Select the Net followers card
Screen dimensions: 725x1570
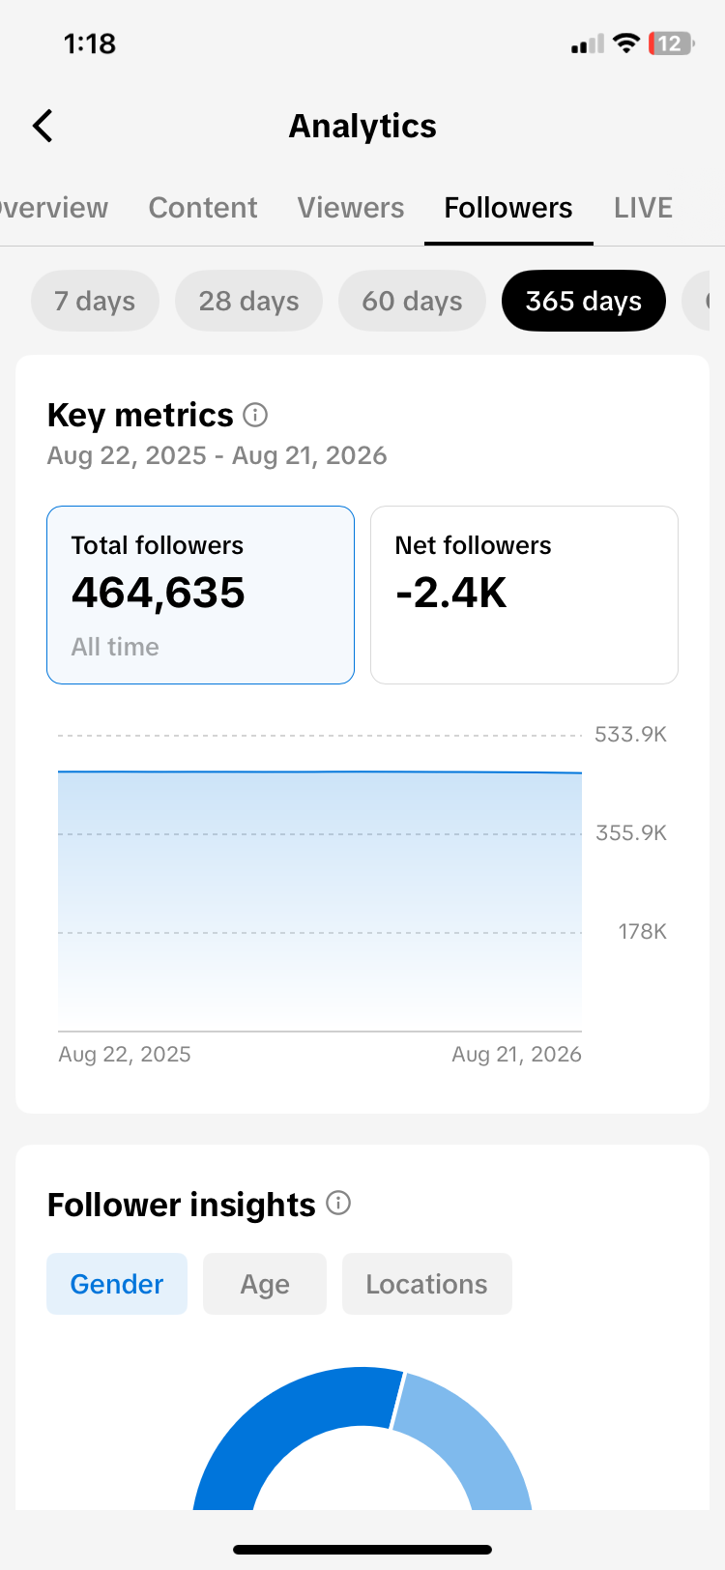[524, 595]
